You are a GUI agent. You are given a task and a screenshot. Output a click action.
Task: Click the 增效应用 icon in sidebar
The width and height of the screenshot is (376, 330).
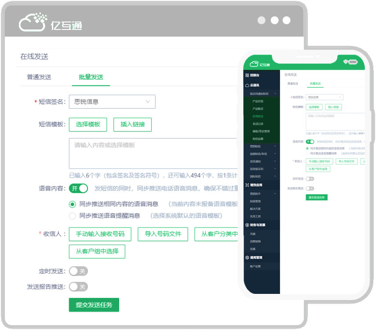(x=247, y=185)
